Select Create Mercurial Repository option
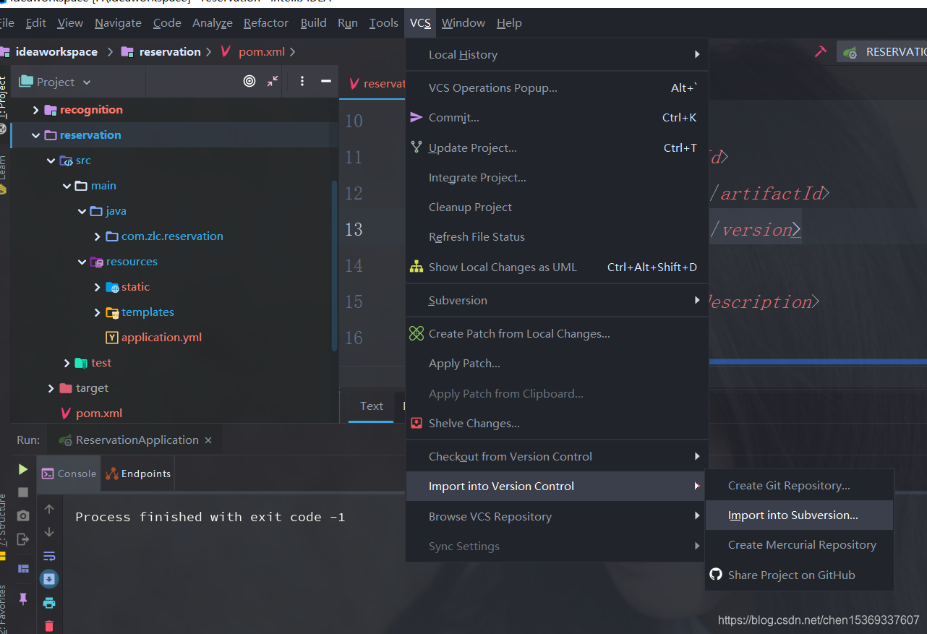Viewport: 927px width, 634px height. (799, 544)
